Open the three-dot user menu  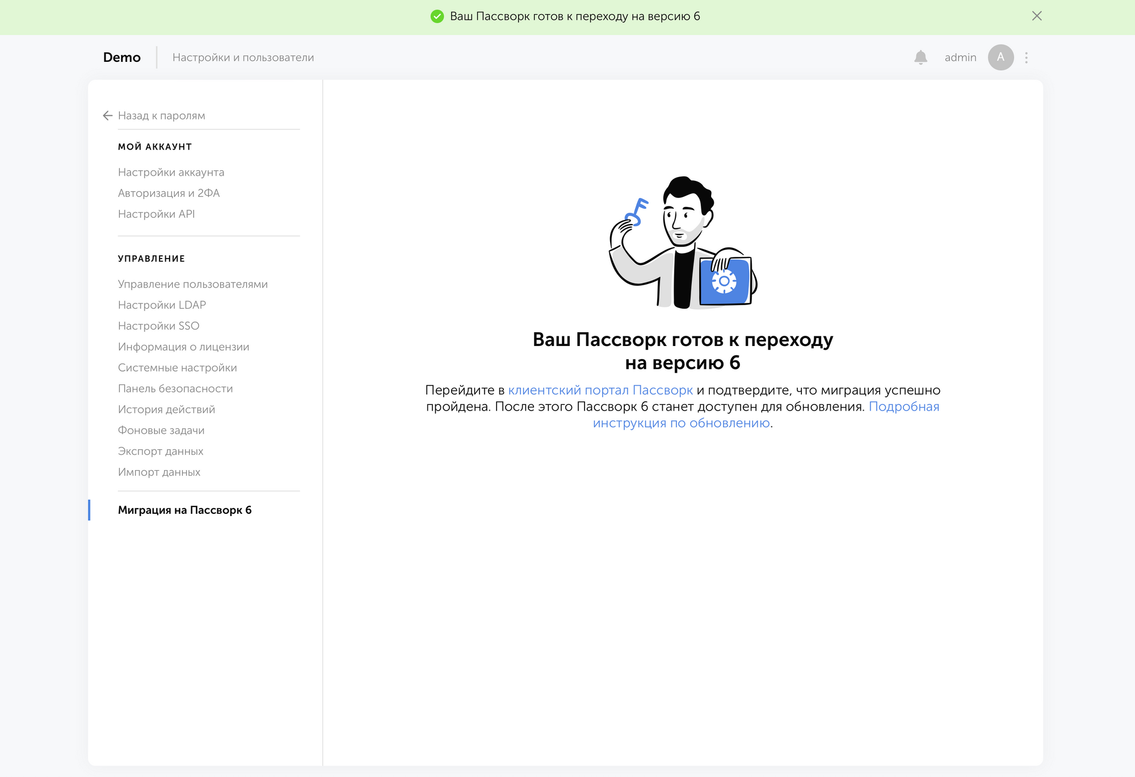click(x=1026, y=57)
